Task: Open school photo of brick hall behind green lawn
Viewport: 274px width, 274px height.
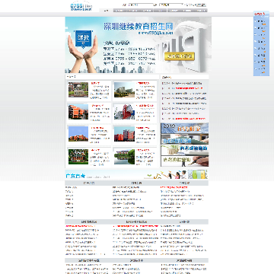Action: coord(78,157)
